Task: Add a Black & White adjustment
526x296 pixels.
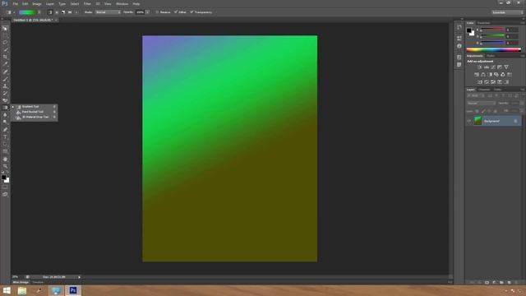Action: [x=490, y=75]
